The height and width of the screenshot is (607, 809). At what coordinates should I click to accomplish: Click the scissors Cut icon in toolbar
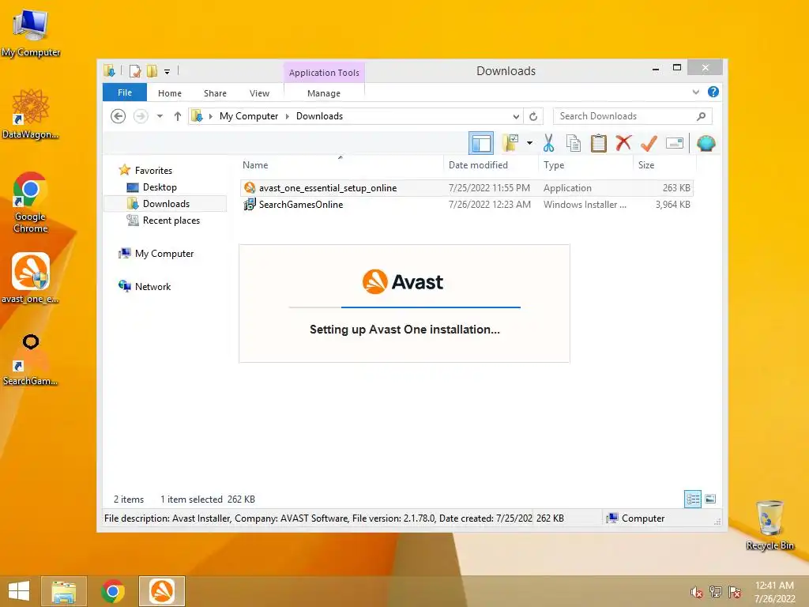coord(548,143)
